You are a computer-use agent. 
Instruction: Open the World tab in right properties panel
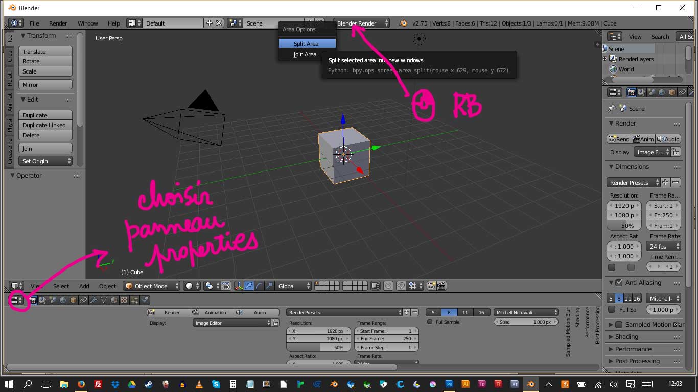[662, 92]
